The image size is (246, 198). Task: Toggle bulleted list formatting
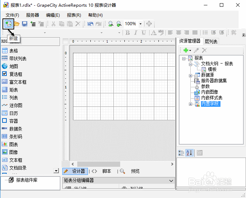(205, 33)
